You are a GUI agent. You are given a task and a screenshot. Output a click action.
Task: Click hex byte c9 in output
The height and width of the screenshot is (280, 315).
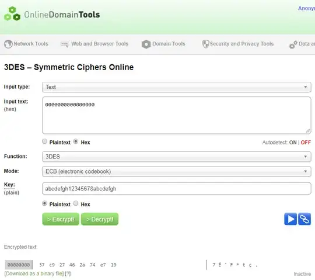tap(52, 265)
